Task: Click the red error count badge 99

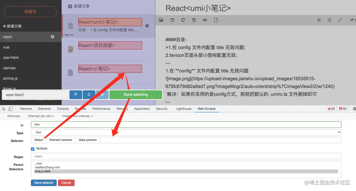Action: click(x=331, y=109)
